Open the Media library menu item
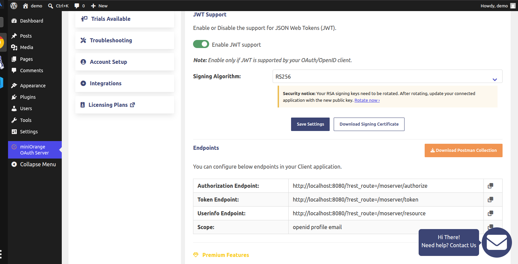The width and height of the screenshot is (518, 264). tap(35, 47)
